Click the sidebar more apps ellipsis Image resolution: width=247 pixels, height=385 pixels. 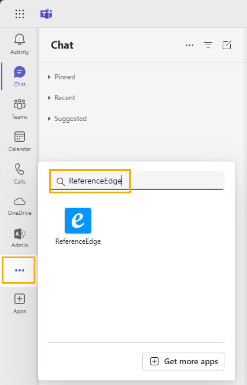tap(19, 270)
